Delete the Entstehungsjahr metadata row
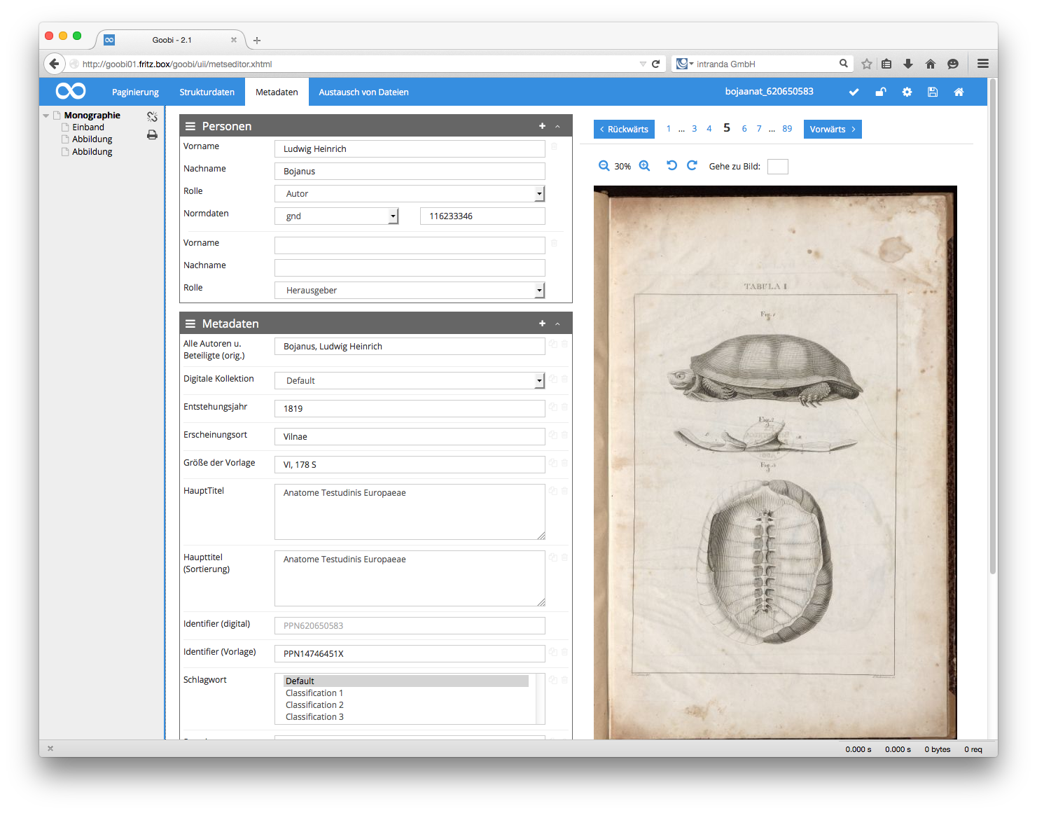Viewport: 1037px width, 813px height. 564,407
